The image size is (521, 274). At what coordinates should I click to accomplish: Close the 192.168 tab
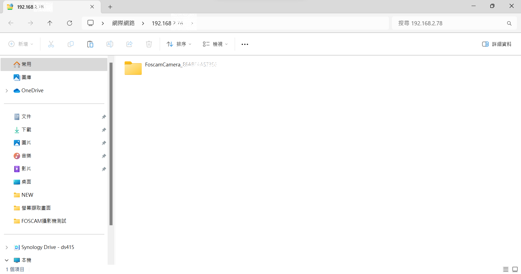tap(92, 7)
